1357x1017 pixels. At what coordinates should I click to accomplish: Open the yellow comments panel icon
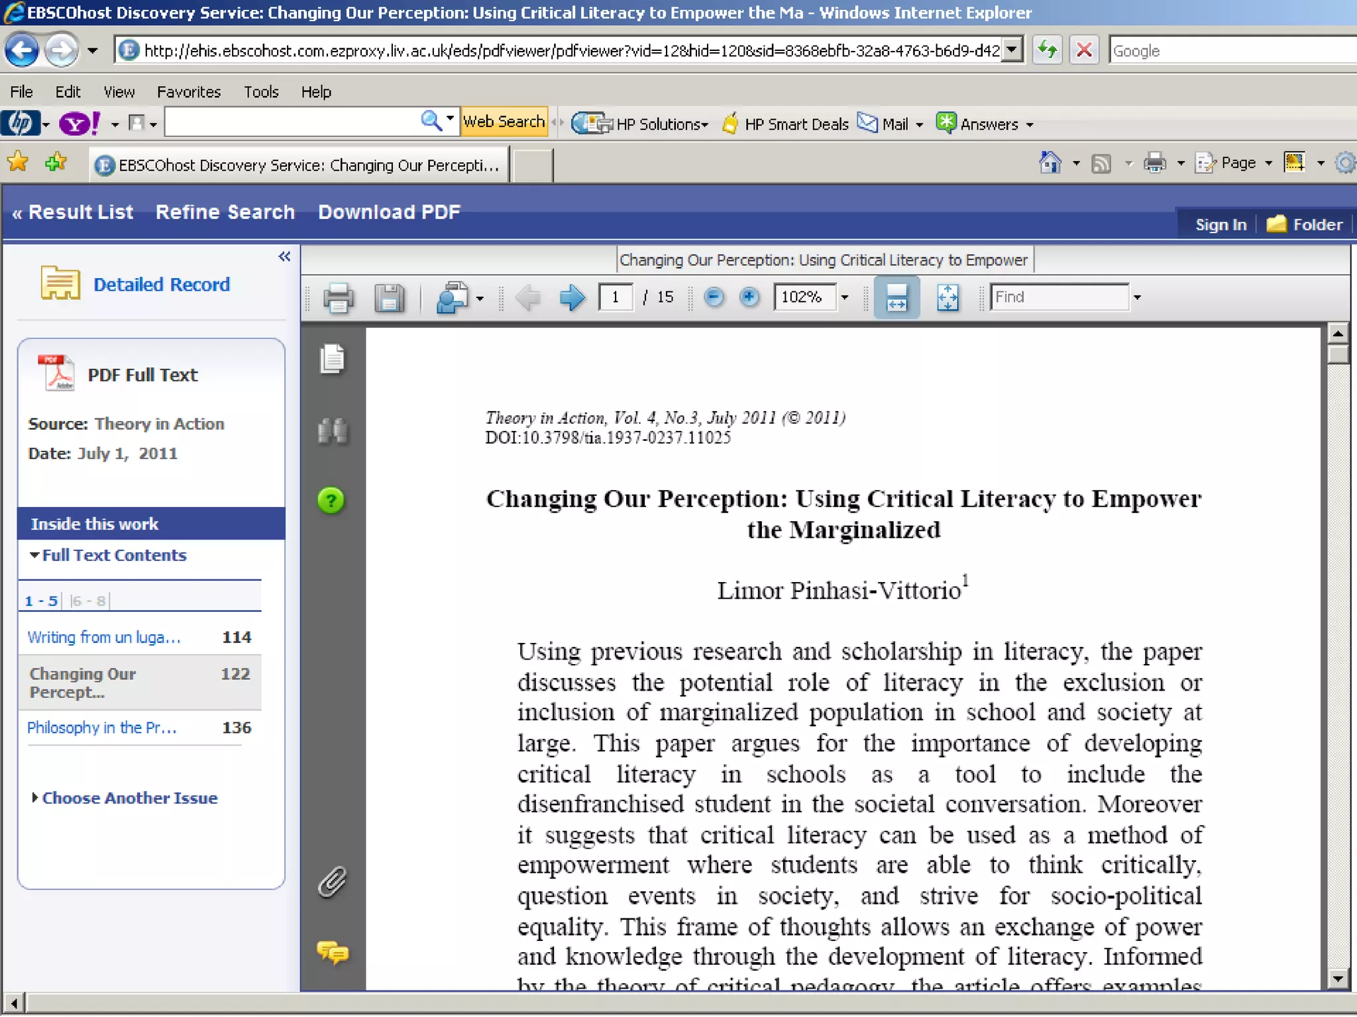(x=333, y=952)
